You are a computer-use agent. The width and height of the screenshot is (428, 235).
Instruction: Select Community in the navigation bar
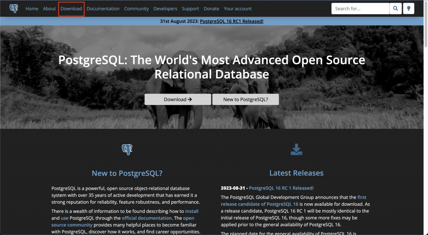tap(137, 8)
